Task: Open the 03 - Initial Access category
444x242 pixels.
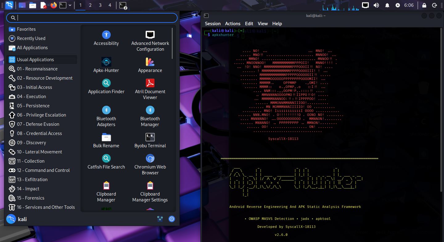Action: 42,87
